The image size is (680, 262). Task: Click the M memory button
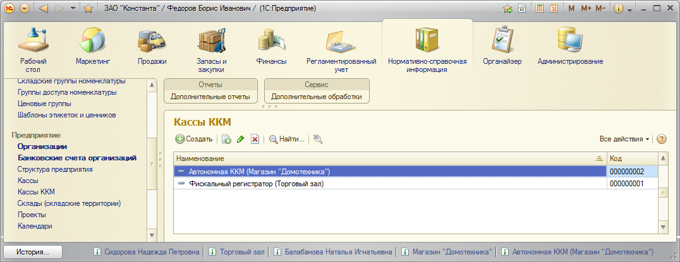[x=571, y=8]
